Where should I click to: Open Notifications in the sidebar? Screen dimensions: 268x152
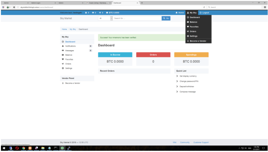[77, 46]
